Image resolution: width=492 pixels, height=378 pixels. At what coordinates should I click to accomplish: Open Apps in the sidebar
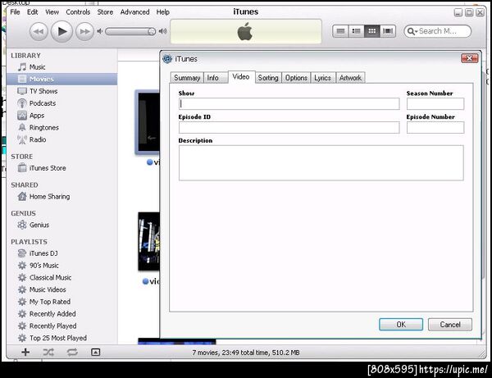click(61, 116)
